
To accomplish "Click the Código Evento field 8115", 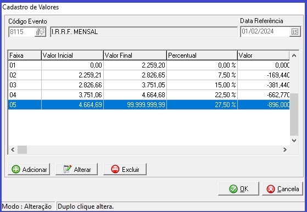I will [x=22, y=32].
